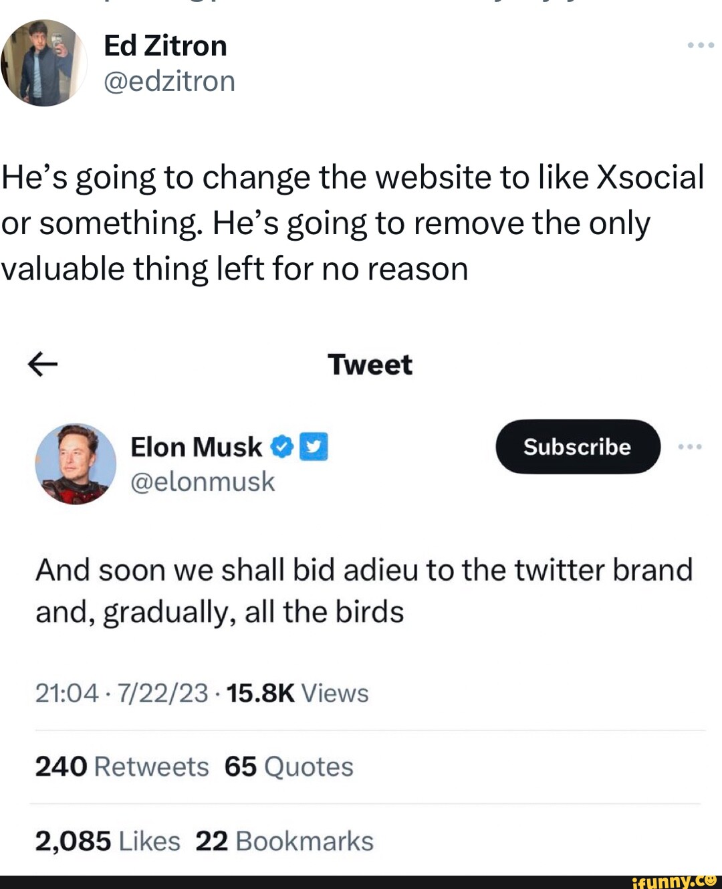This screenshot has width=722, height=889.
Task: Click @edzitron's username handle
Action: tap(168, 81)
